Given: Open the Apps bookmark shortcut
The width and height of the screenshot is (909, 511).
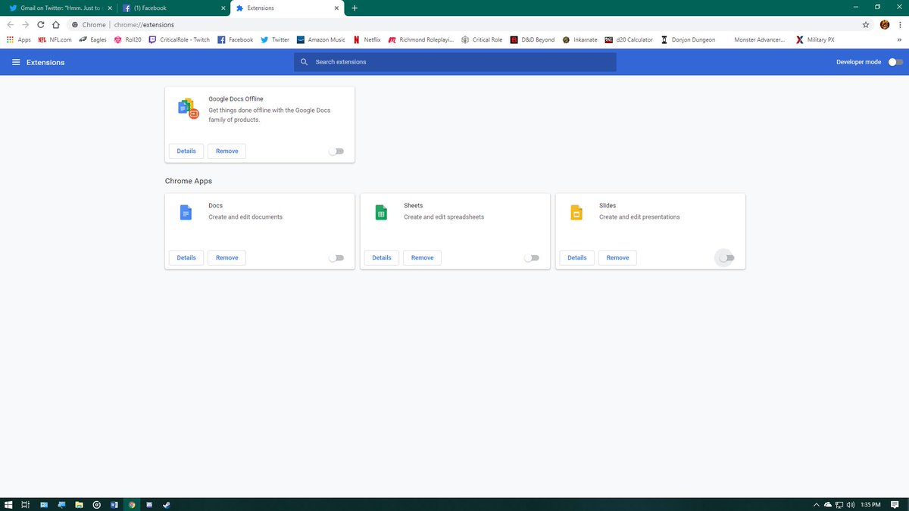Looking at the screenshot, I should point(19,39).
